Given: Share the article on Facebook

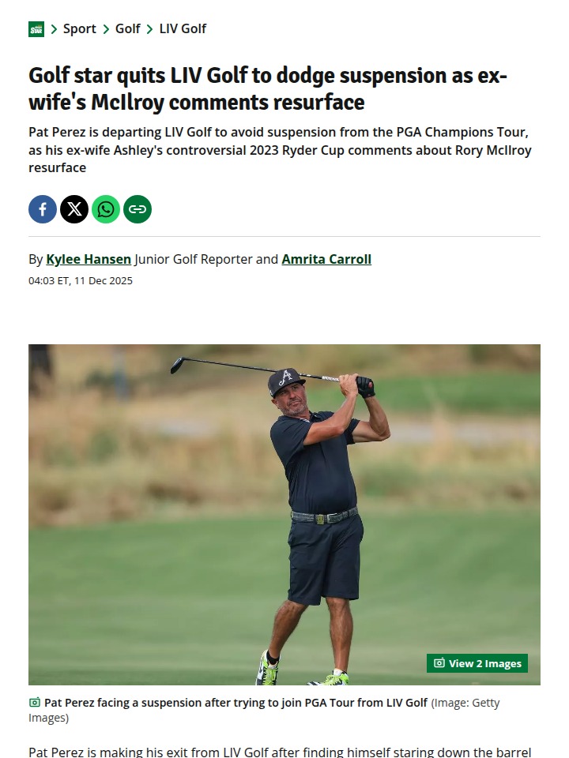Looking at the screenshot, I should coord(43,209).
